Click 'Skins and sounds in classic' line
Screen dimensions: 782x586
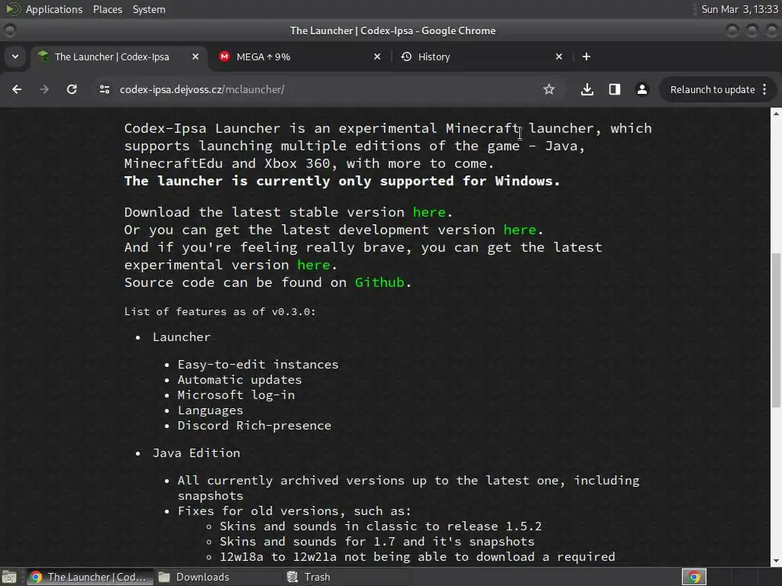[x=380, y=526]
